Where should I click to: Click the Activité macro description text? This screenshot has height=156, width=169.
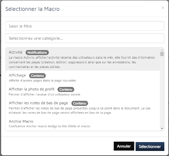[82, 62]
